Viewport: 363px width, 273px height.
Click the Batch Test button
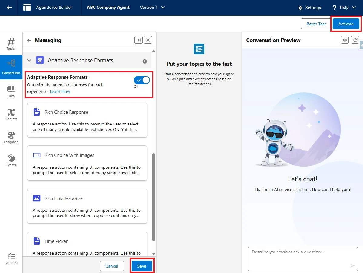(x=316, y=24)
